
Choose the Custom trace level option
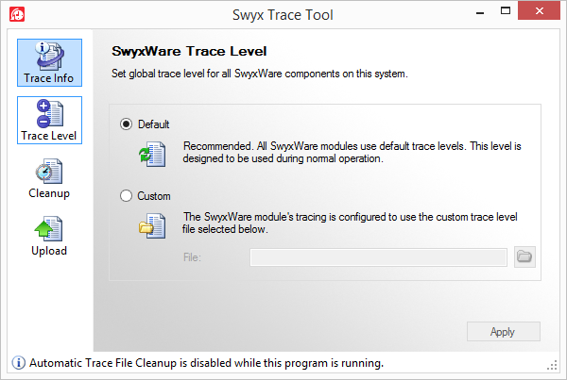[x=128, y=196]
